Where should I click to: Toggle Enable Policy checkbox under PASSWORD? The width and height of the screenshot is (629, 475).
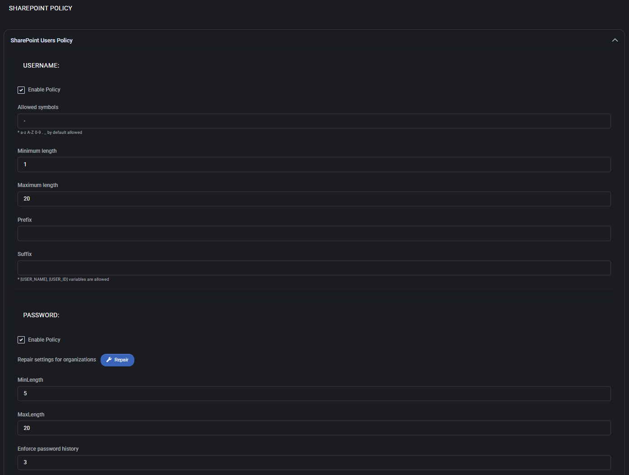[21, 340]
